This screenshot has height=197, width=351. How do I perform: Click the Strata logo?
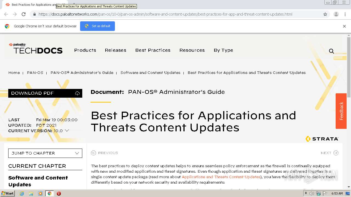click(322, 139)
